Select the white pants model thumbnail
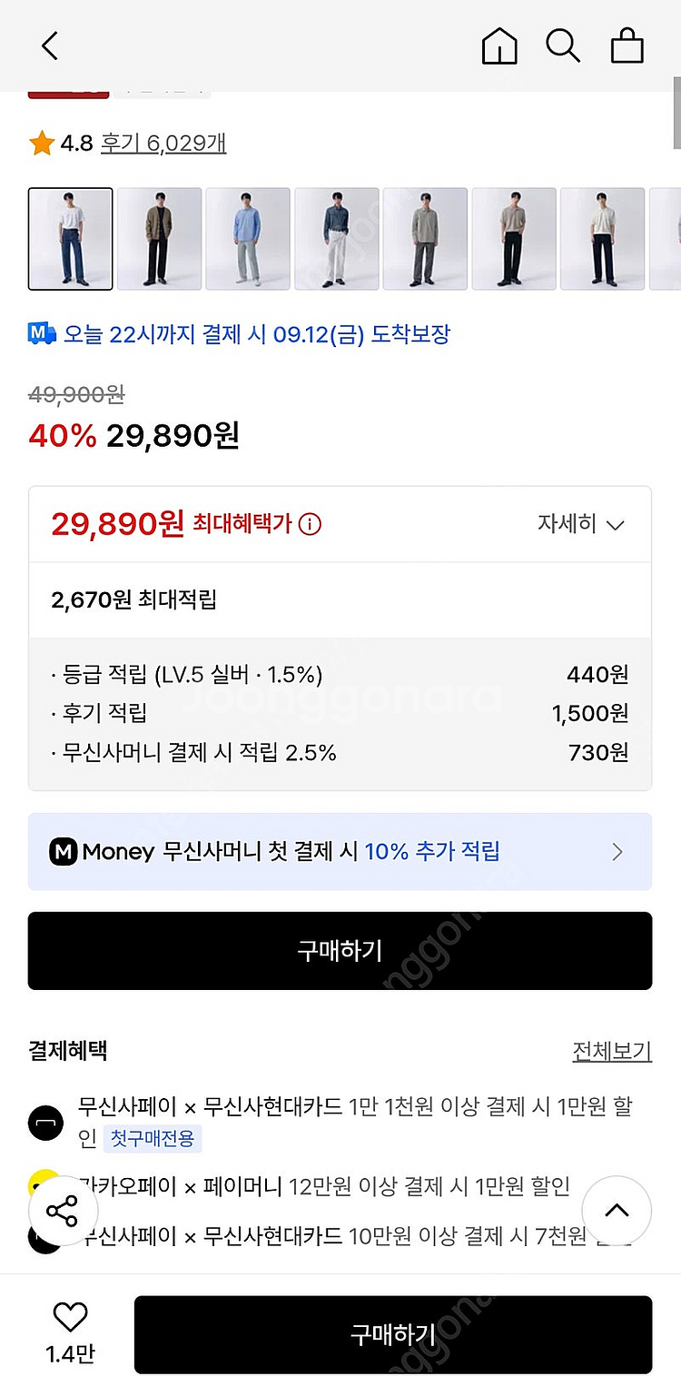This screenshot has height=1396, width=681. coord(337,239)
